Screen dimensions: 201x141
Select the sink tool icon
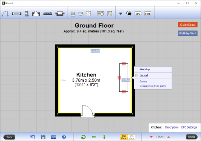click(60, 14)
